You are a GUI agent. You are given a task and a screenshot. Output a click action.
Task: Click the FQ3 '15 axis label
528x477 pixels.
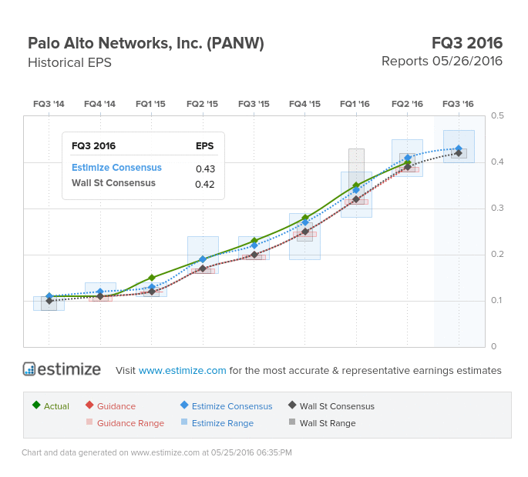[x=254, y=104]
